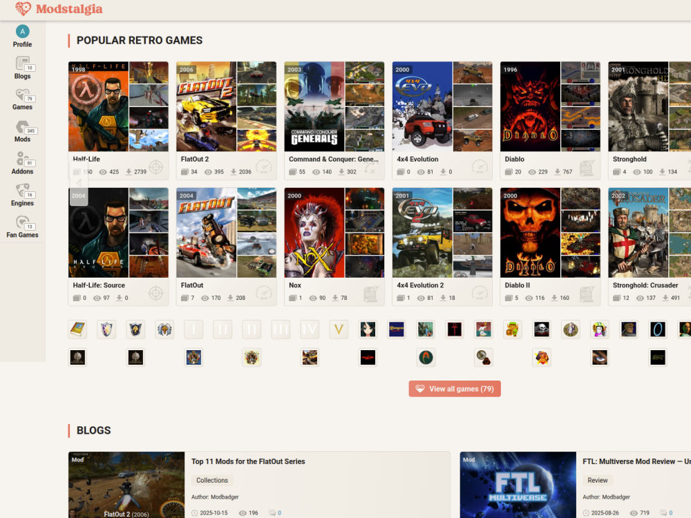Select the close-up eye game icon

[x=600, y=357]
